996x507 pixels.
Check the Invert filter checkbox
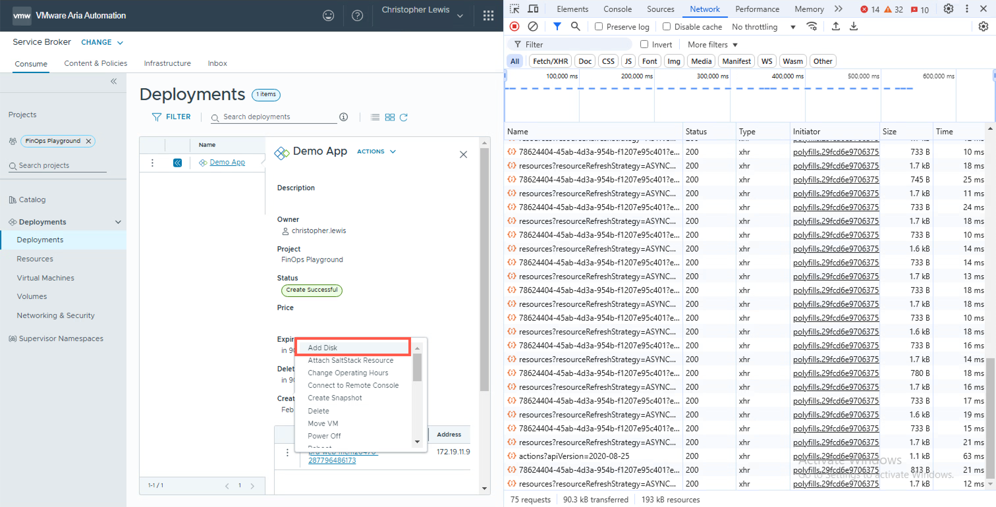(x=644, y=44)
